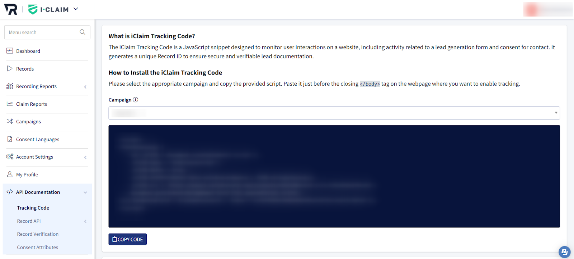Expand the Account Settings submenu arrow

coord(85,157)
